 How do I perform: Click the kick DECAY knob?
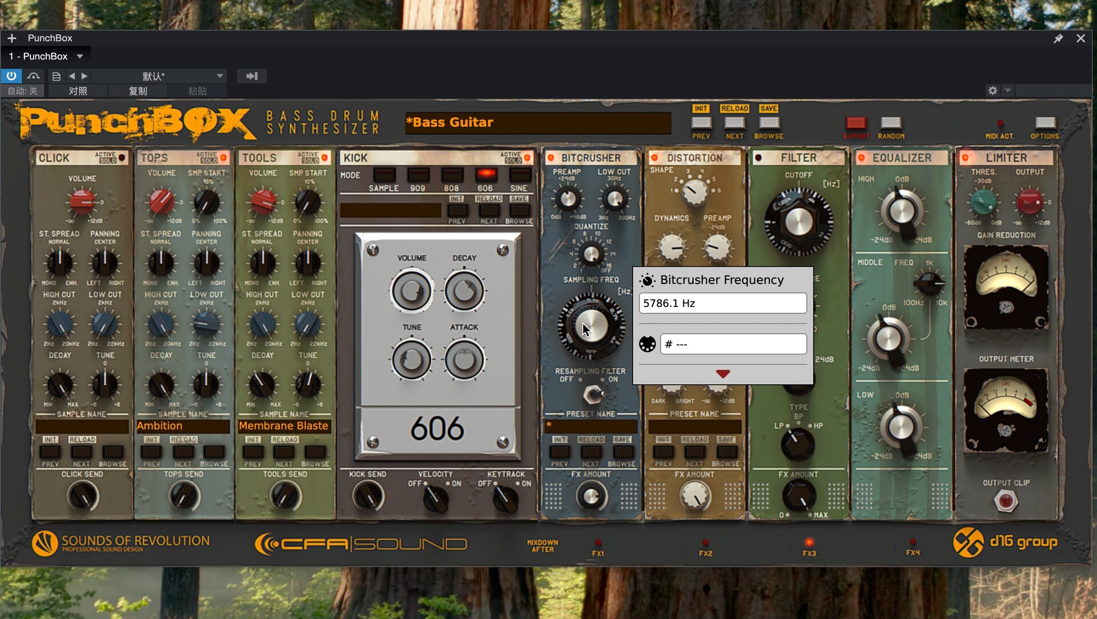pyautogui.click(x=464, y=291)
